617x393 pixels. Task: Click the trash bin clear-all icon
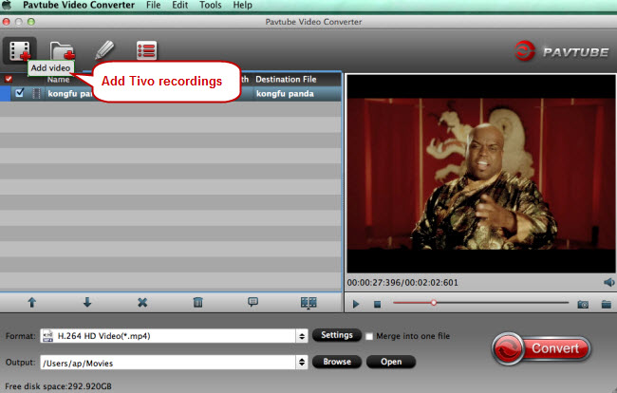click(198, 302)
